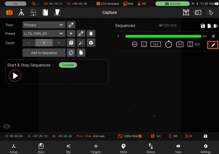Click the Red filter indicator in top bar

[x=128, y=4]
